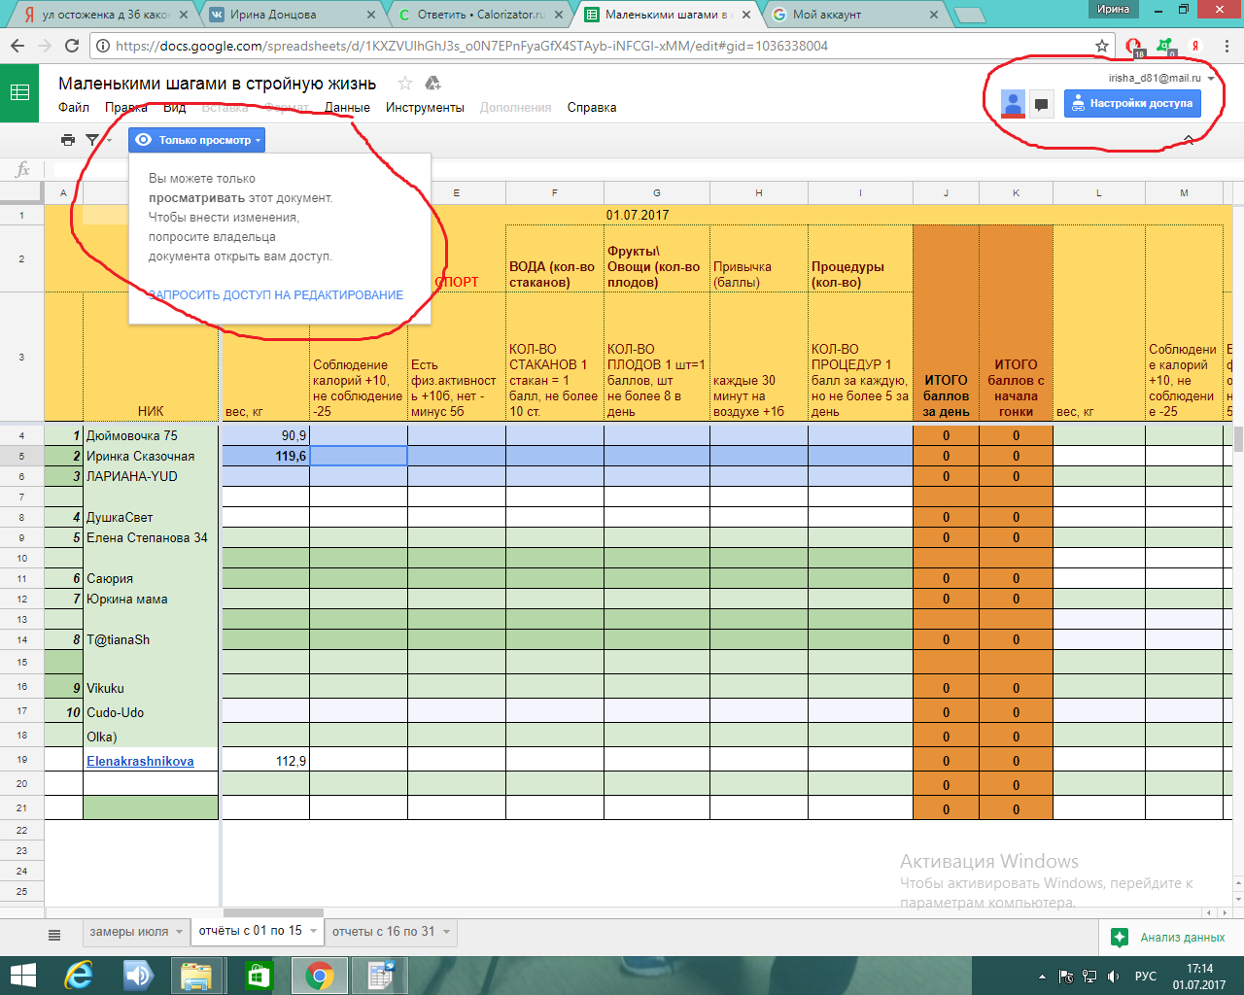Switch to sheet tab 'замеры июля'

[x=129, y=931]
